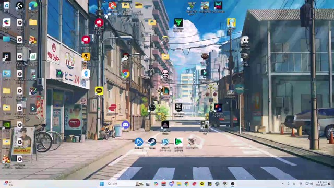Image resolution: width=334 pixels, height=188 pixels.
Task: Expand the hidden system tray icons chevron
Action: [x=283, y=184]
